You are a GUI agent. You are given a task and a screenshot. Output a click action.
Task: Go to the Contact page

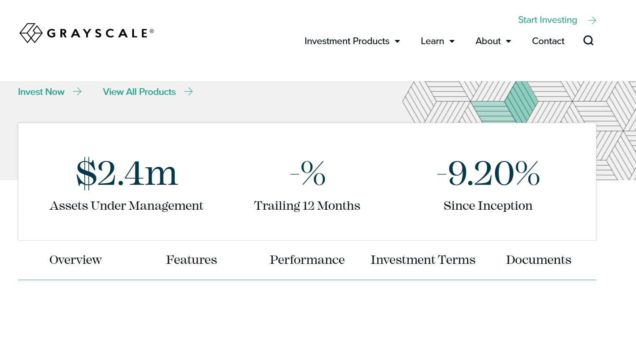coord(548,41)
